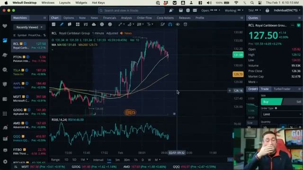The height and width of the screenshot is (170, 303).
Task: Select the 1h interval
Action: tap(136, 160)
